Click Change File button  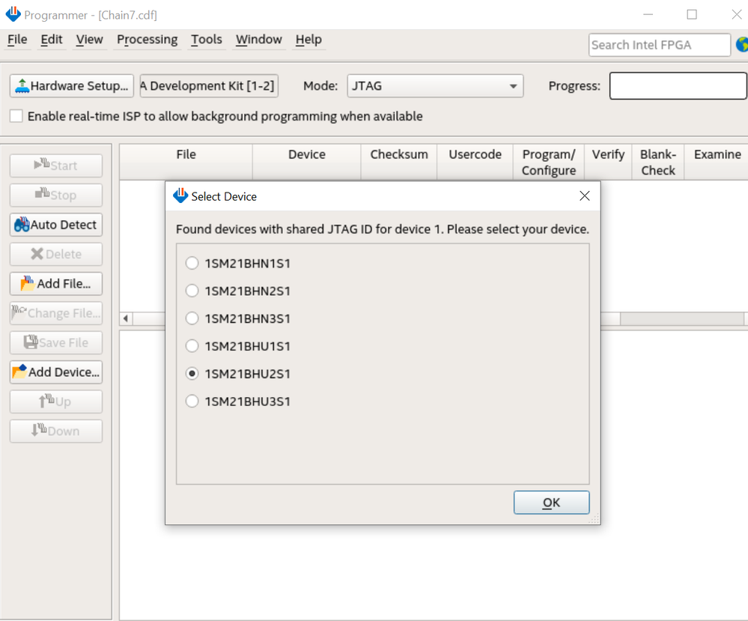click(56, 313)
